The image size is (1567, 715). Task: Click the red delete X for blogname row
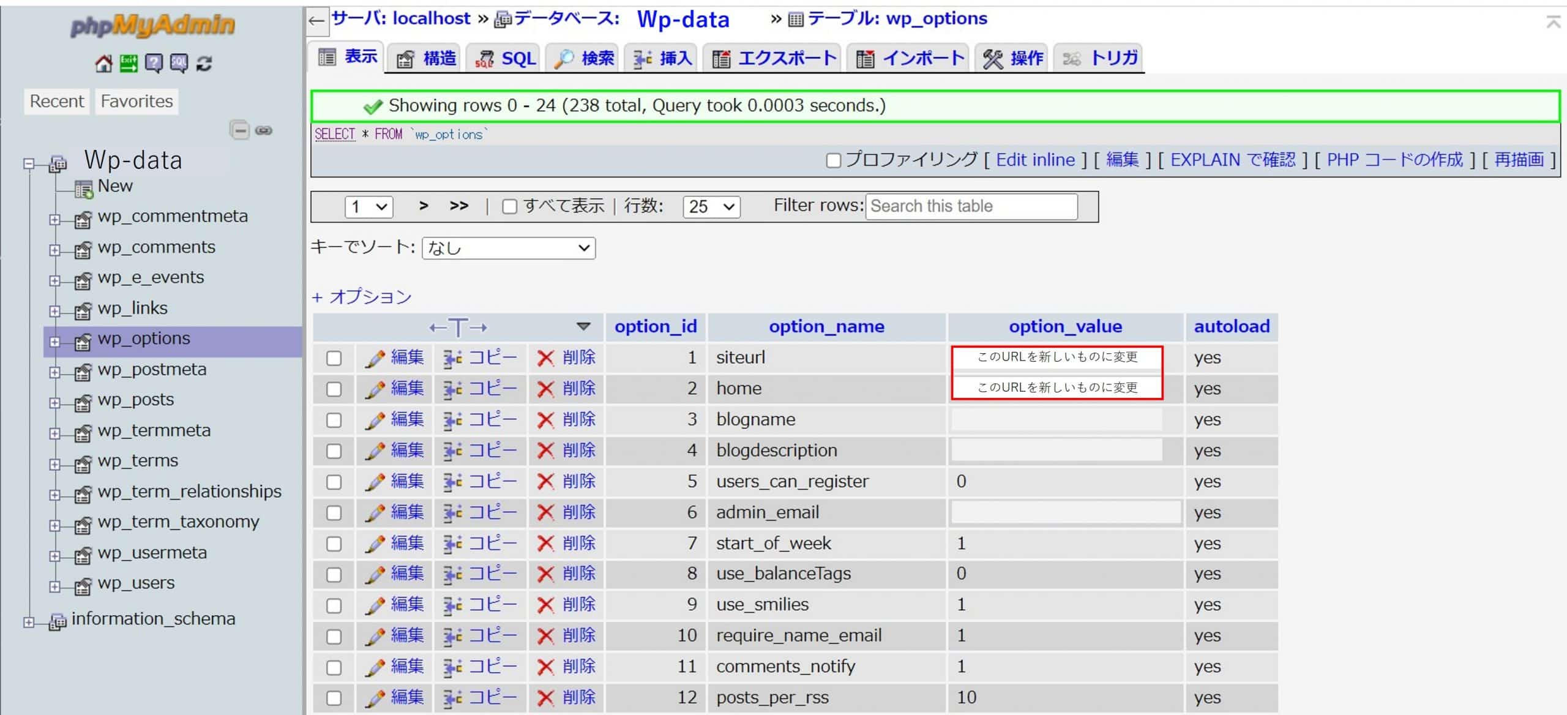coord(545,420)
